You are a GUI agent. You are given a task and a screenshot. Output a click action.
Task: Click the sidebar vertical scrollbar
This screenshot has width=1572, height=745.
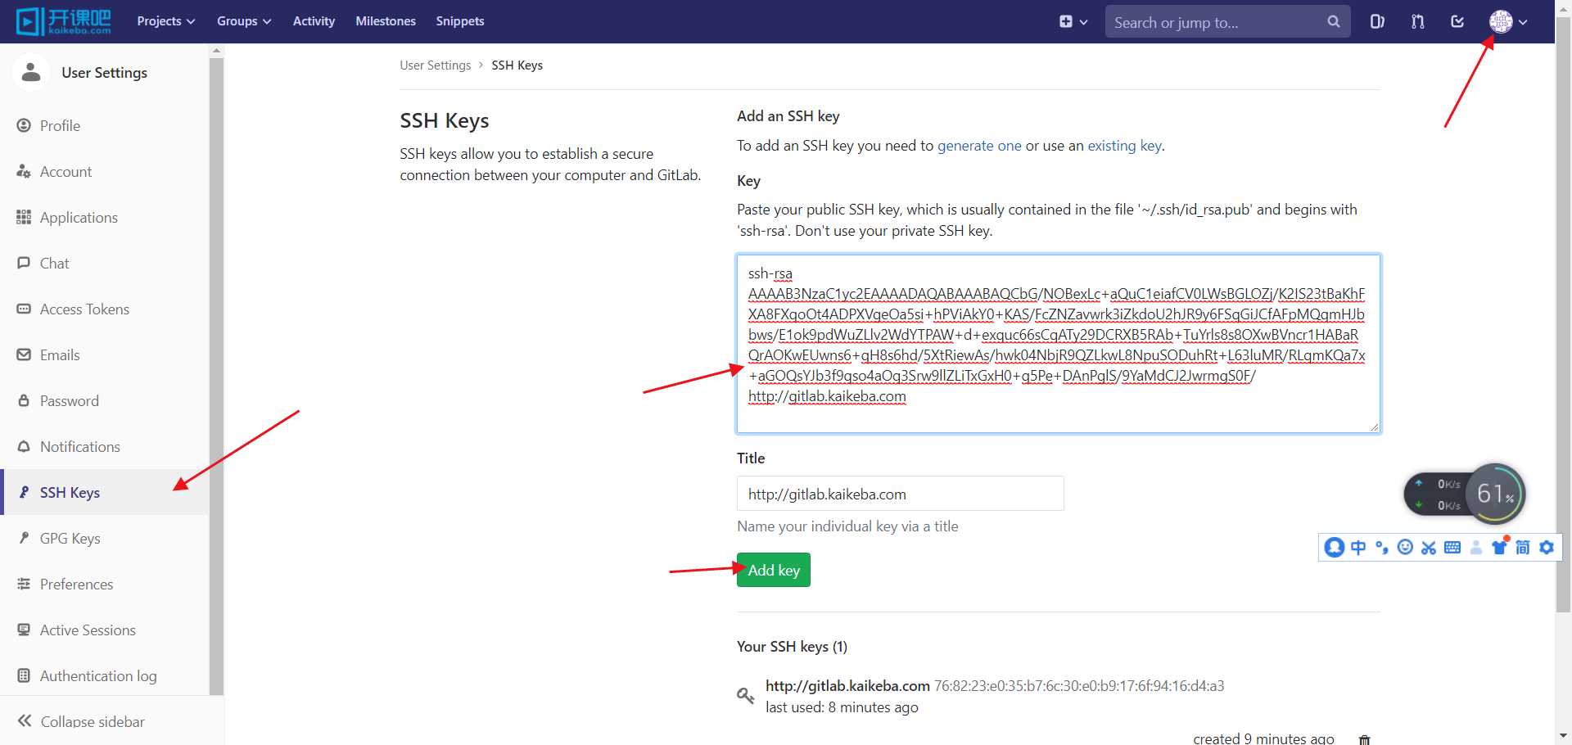(216, 377)
